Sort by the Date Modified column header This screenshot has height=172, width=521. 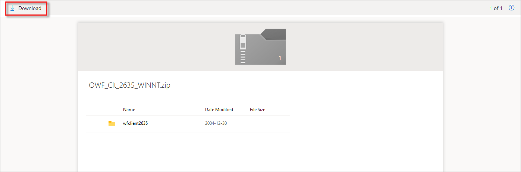219,110
